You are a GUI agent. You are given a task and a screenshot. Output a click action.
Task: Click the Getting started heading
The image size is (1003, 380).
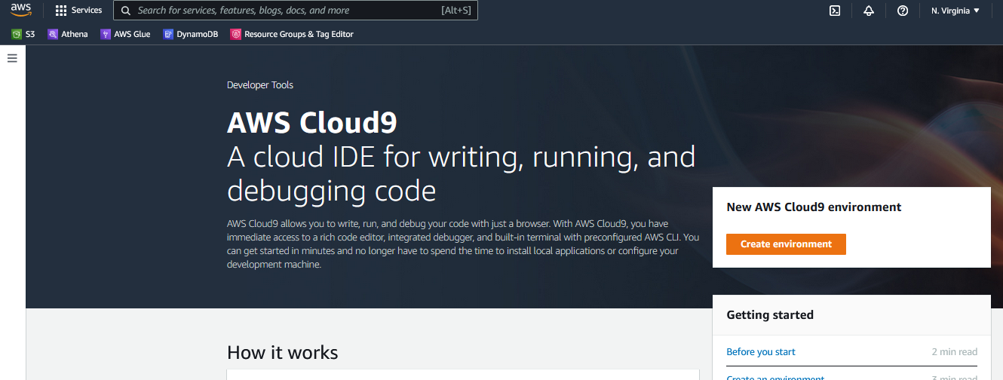[770, 315]
